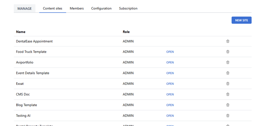Select the Content sites tab

53,8
